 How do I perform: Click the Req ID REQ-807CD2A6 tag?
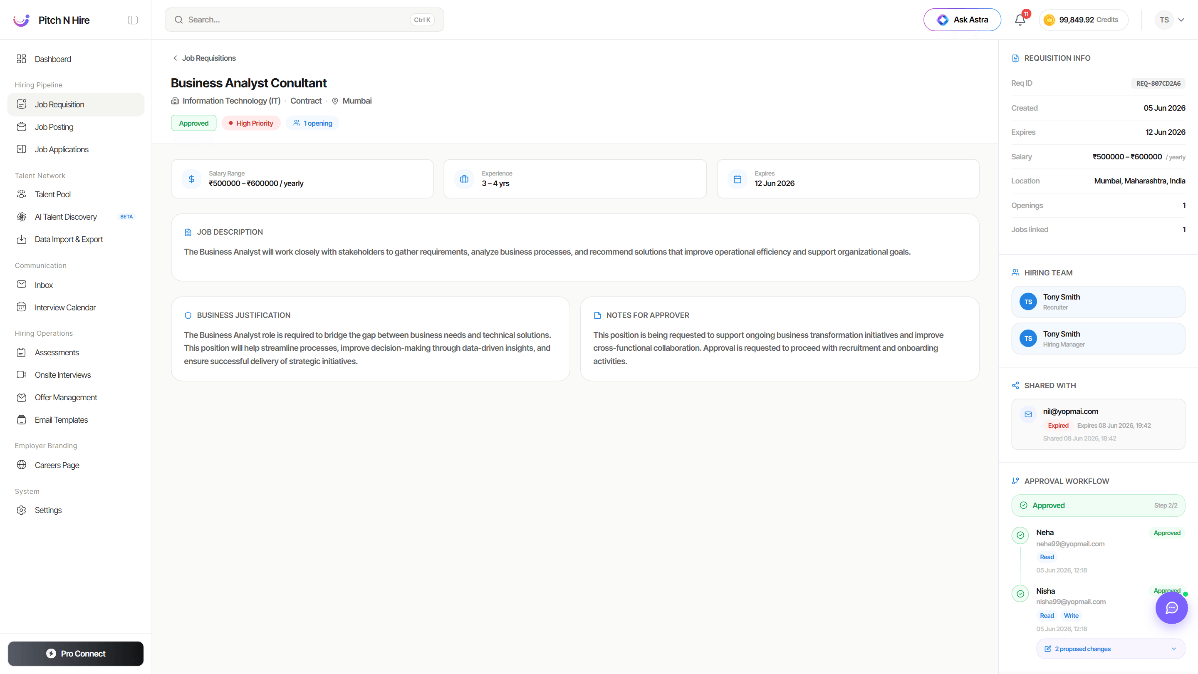[x=1158, y=84]
